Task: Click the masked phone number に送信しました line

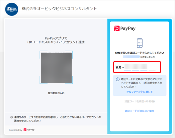Action: tap(139, 57)
